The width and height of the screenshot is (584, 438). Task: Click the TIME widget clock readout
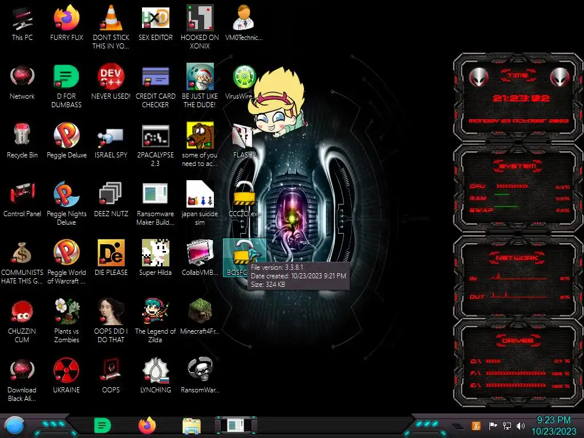click(521, 98)
